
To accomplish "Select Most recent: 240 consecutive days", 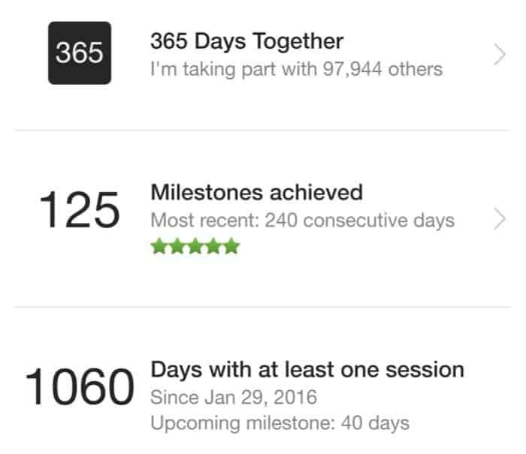I will 303,221.
